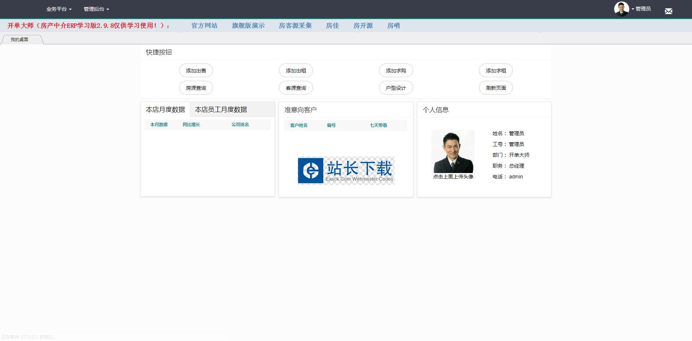
Task: Expand the 业务平台 dropdown menu
Action: tap(59, 9)
